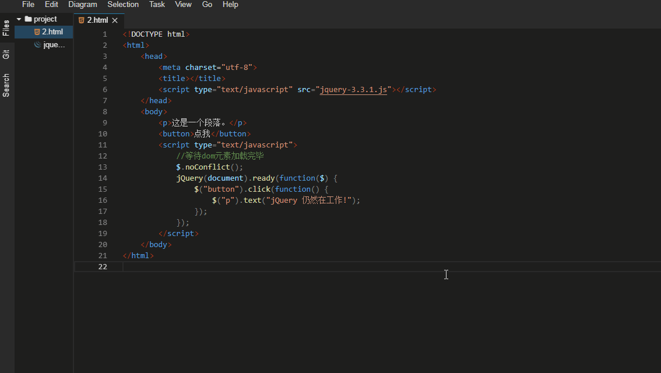661x373 pixels.
Task: Click the closing </body> tag
Action: (x=156, y=245)
